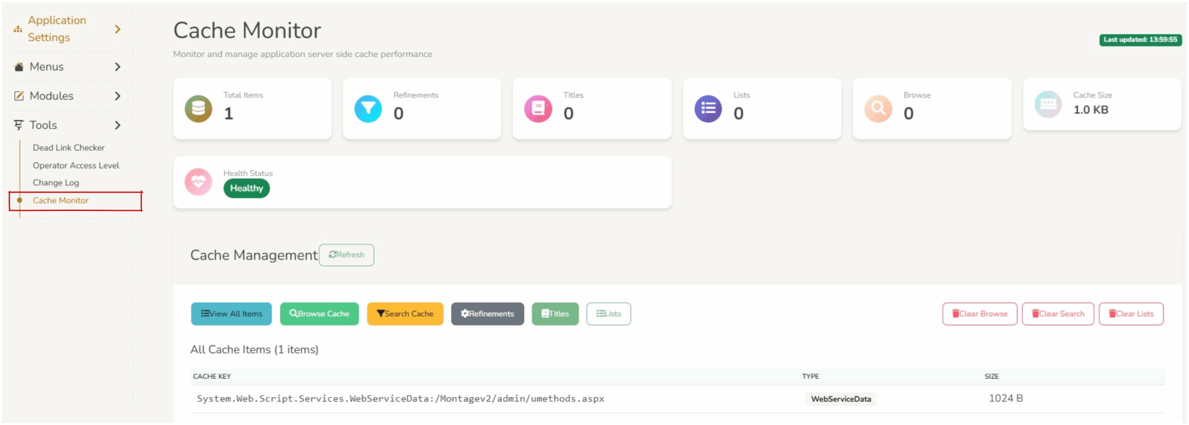Click the Total Items database icon
Image resolution: width=1189 pixels, height=425 pixels.
(198, 109)
